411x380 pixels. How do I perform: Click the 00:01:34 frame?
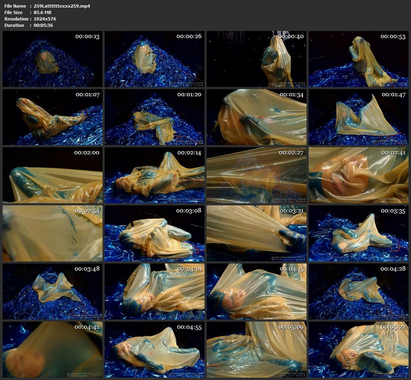256,117
